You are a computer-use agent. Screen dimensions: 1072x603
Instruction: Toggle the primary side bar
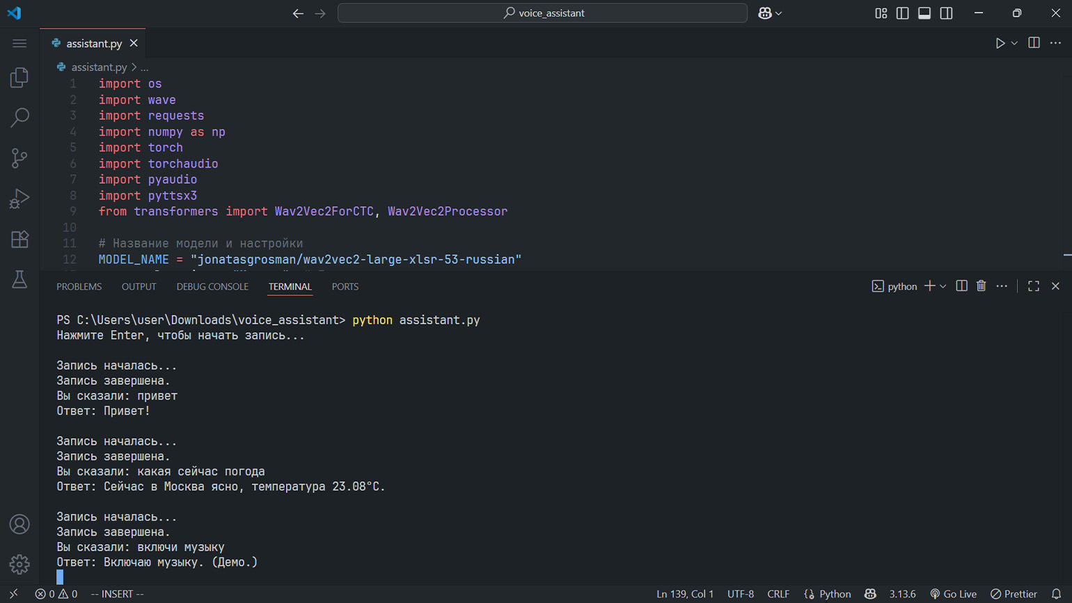903,13
